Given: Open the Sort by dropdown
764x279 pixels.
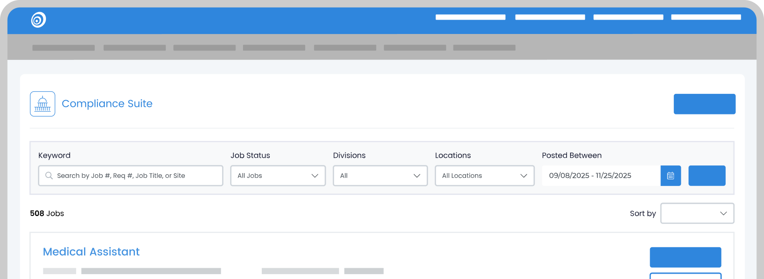Looking at the screenshot, I should click(x=697, y=213).
